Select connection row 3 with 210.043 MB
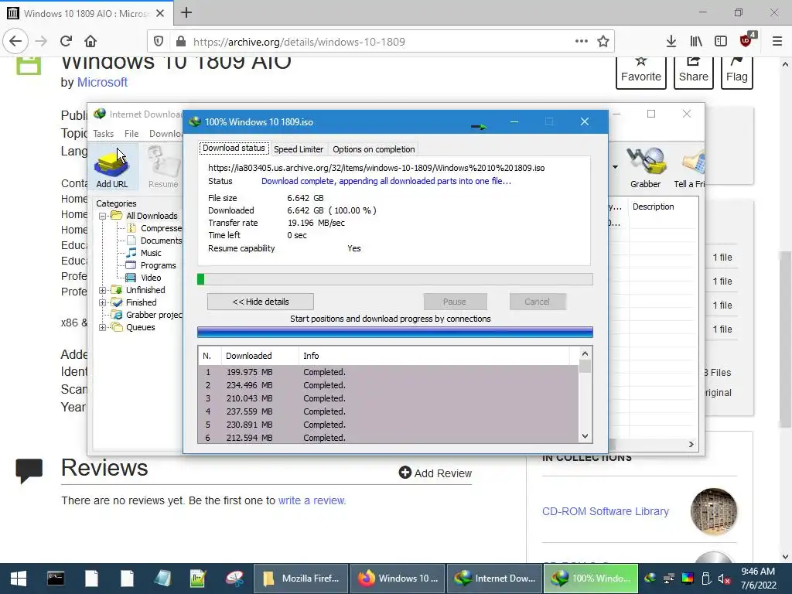 click(388, 398)
